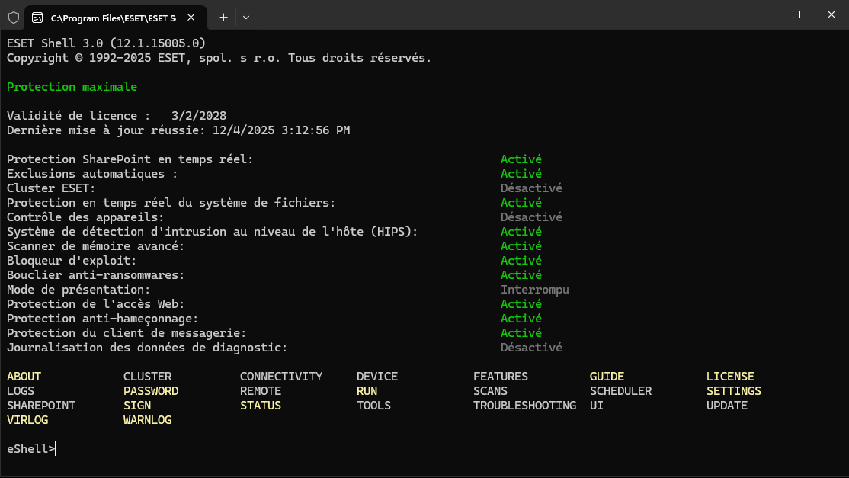This screenshot has height=478, width=849.
Task: Click the STATUS command text
Action: coord(260,406)
